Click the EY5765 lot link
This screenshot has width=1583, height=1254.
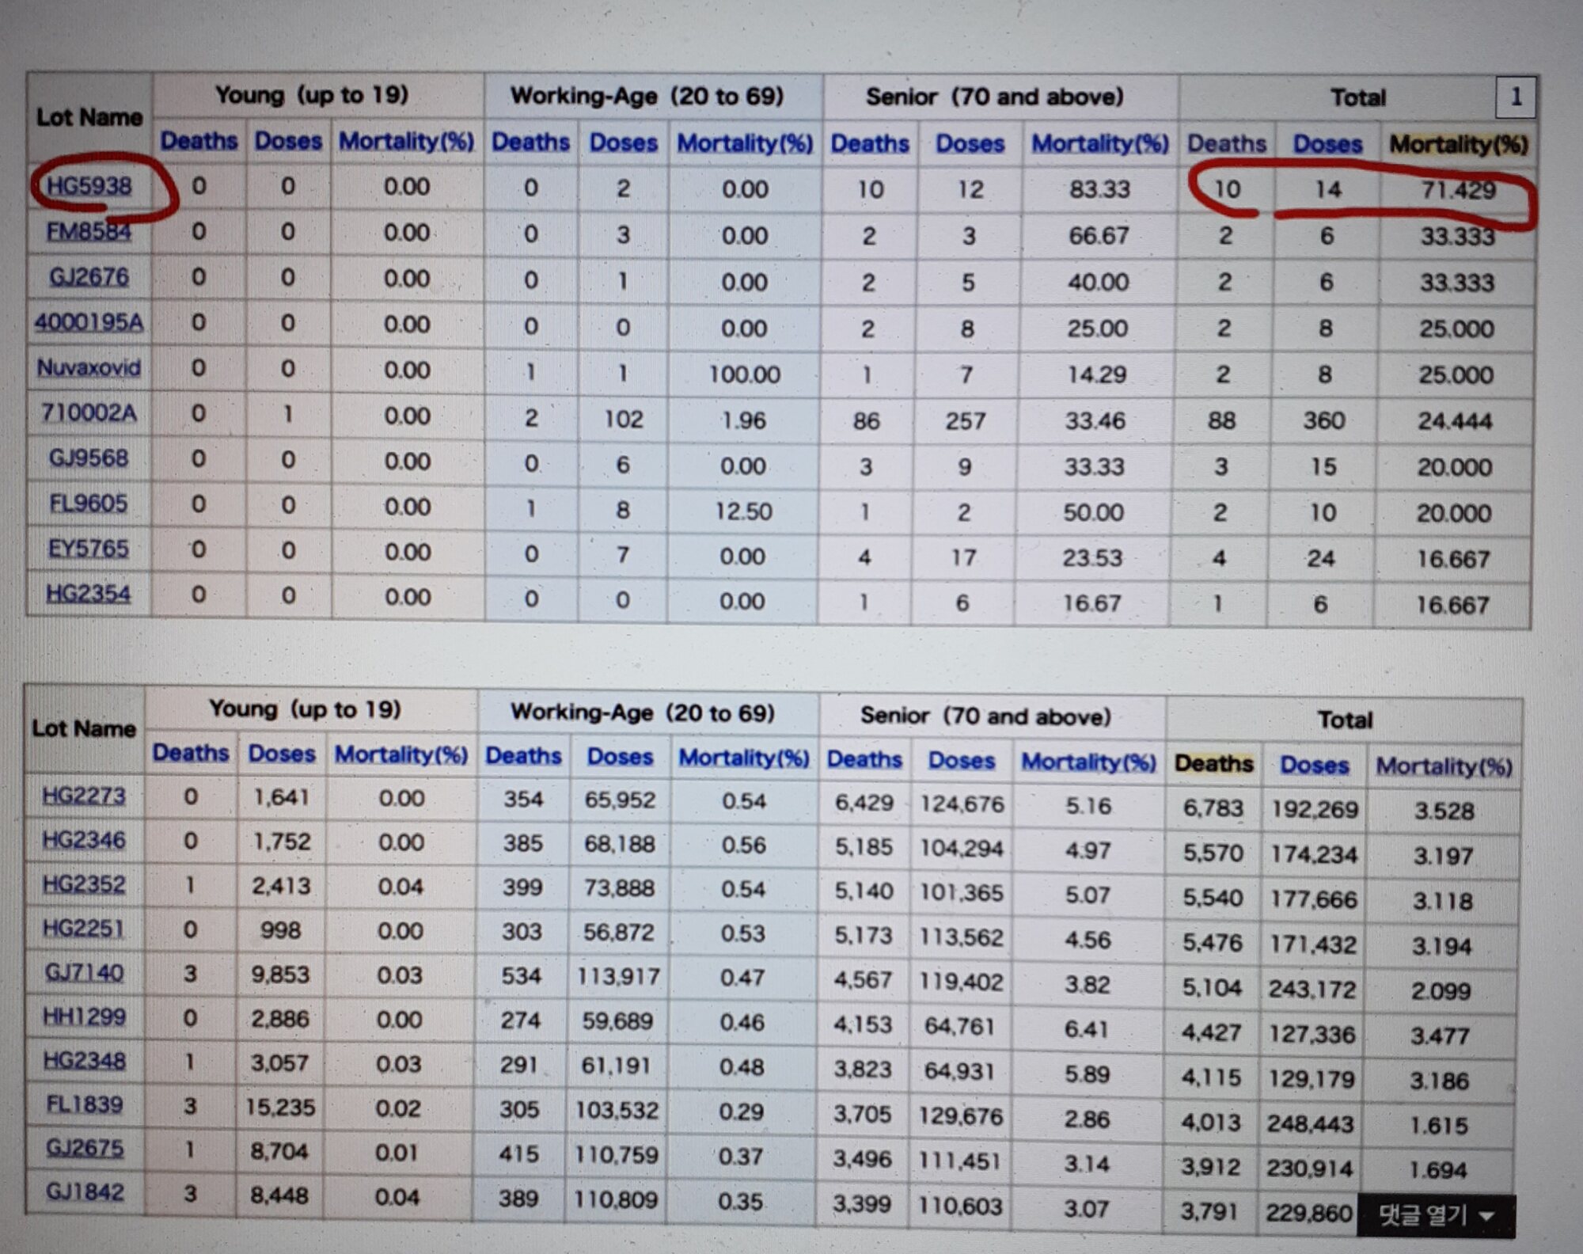pos(88,549)
